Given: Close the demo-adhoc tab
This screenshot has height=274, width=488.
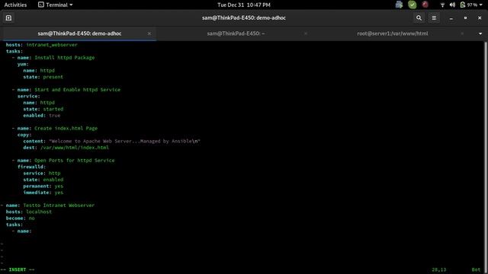Looking at the screenshot, I should pos(149,33).
